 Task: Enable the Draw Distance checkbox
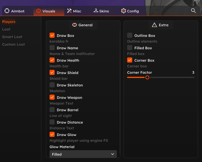pos(52,122)
